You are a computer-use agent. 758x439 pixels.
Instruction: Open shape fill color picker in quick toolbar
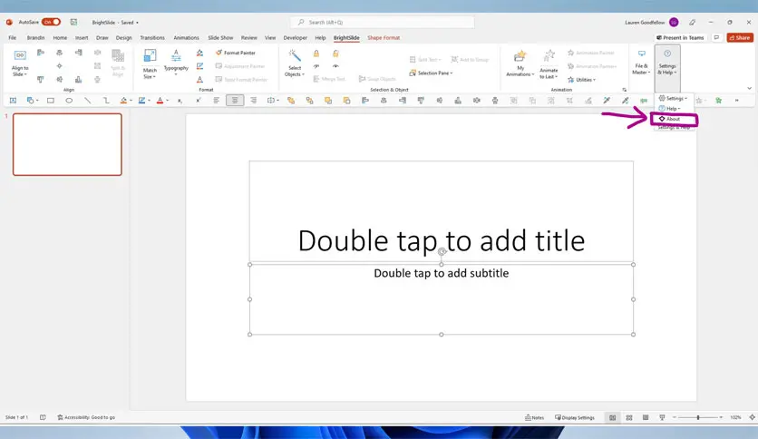[125, 101]
